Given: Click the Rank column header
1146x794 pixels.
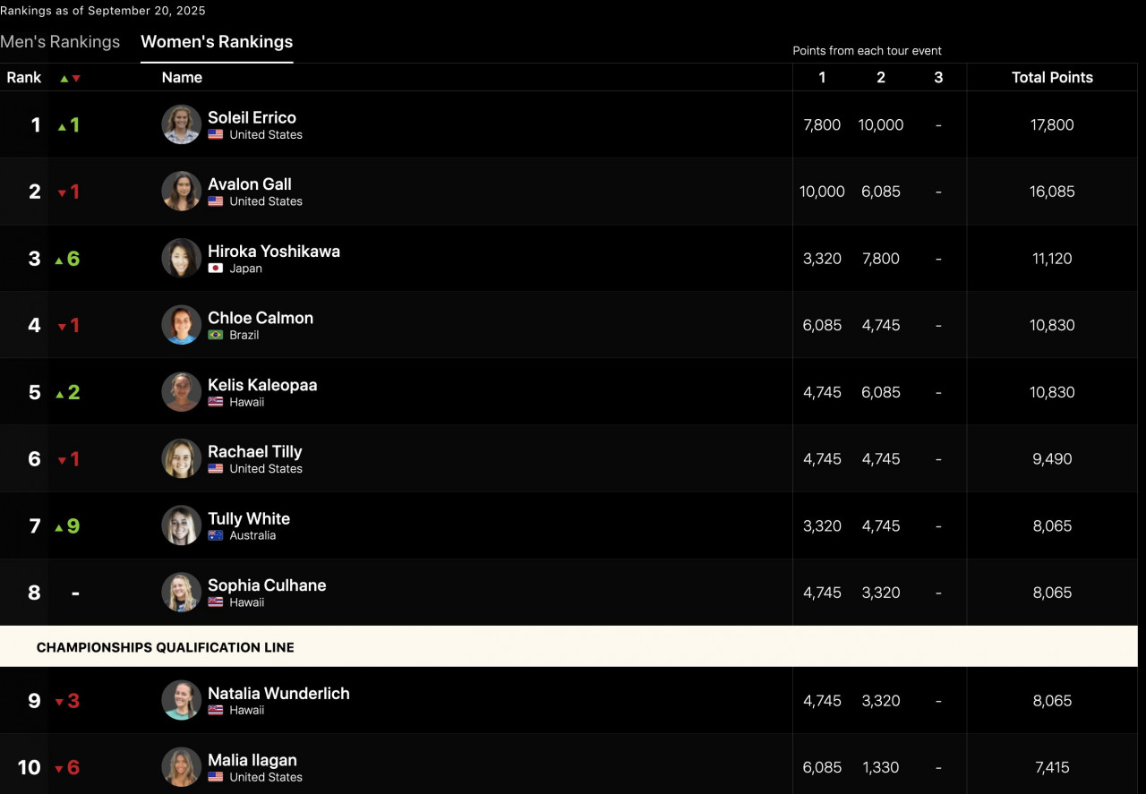Looking at the screenshot, I should tap(24, 78).
